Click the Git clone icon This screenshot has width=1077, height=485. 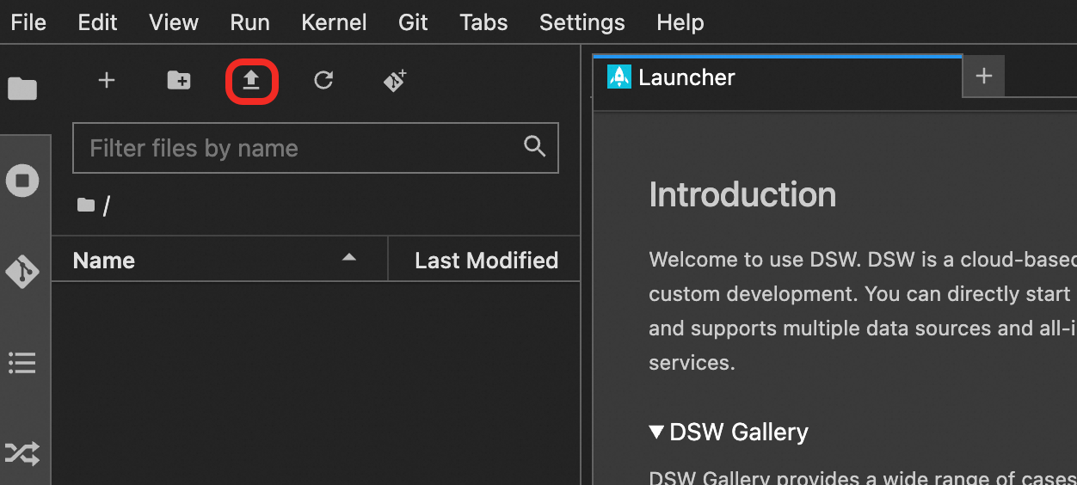(x=395, y=81)
